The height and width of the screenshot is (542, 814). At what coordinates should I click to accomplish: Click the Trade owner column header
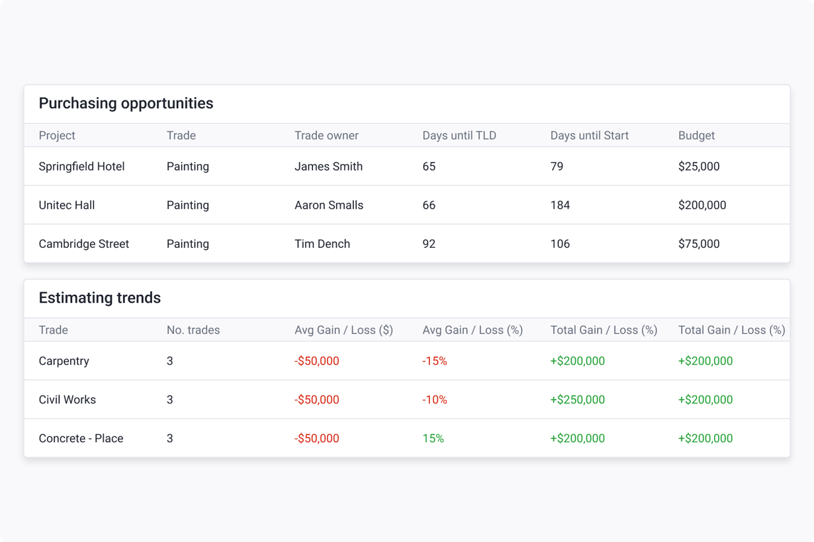[x=326, y=135]
